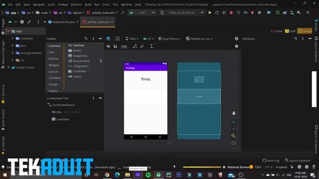Click the Clear Constraints icon
319x179 pixels.
click(x=135, y=46)
